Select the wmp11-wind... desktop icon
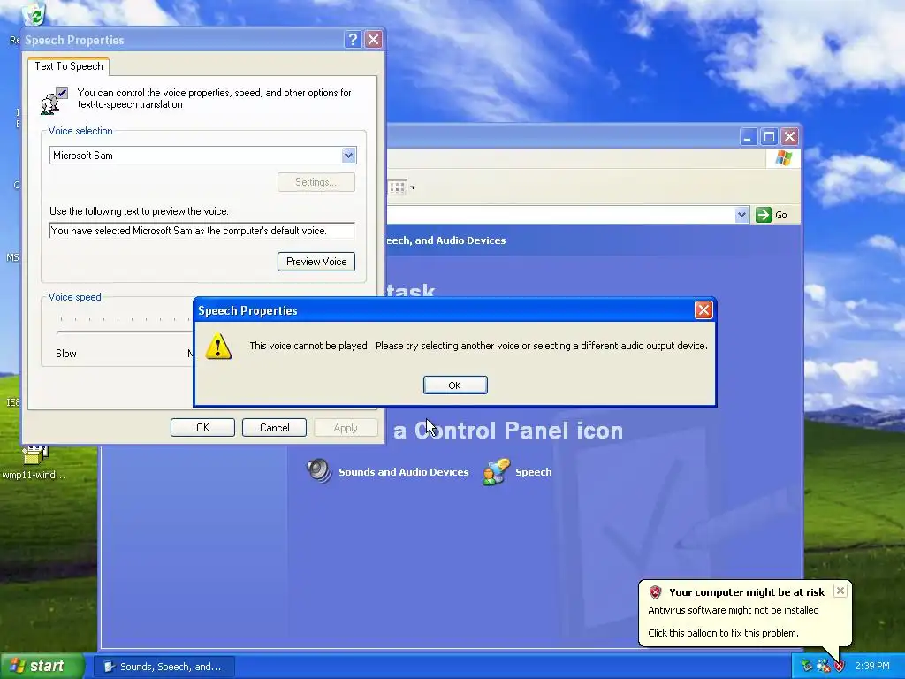The image size is (905, 679). (x=34, y=463)
